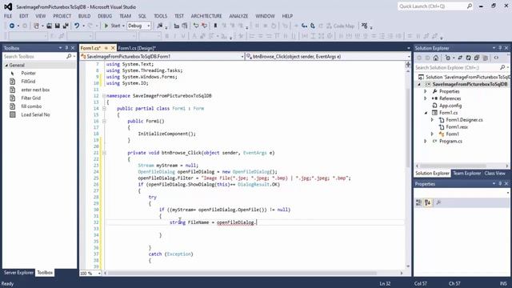Open the PROJECT menu

tap(62, 16)
